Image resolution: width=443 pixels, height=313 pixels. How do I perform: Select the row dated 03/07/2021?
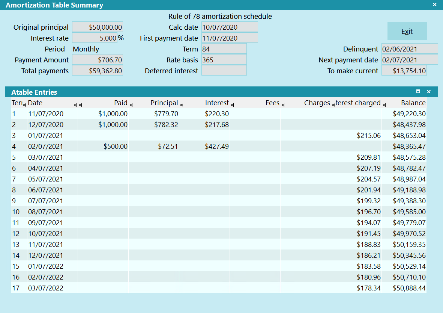click(218, 157)
